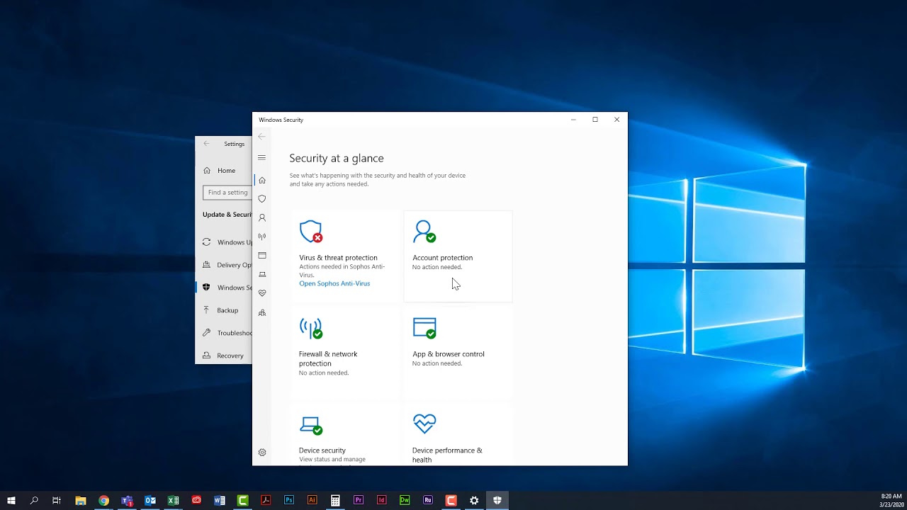
Task: Open the hamburger navigation menu in Windows Security
Action: (261, 158)
